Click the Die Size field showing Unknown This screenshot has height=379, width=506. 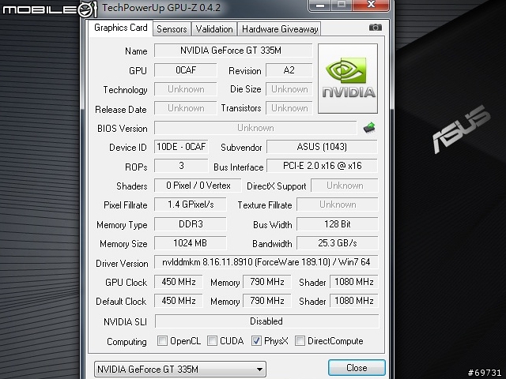pos(289,89)
